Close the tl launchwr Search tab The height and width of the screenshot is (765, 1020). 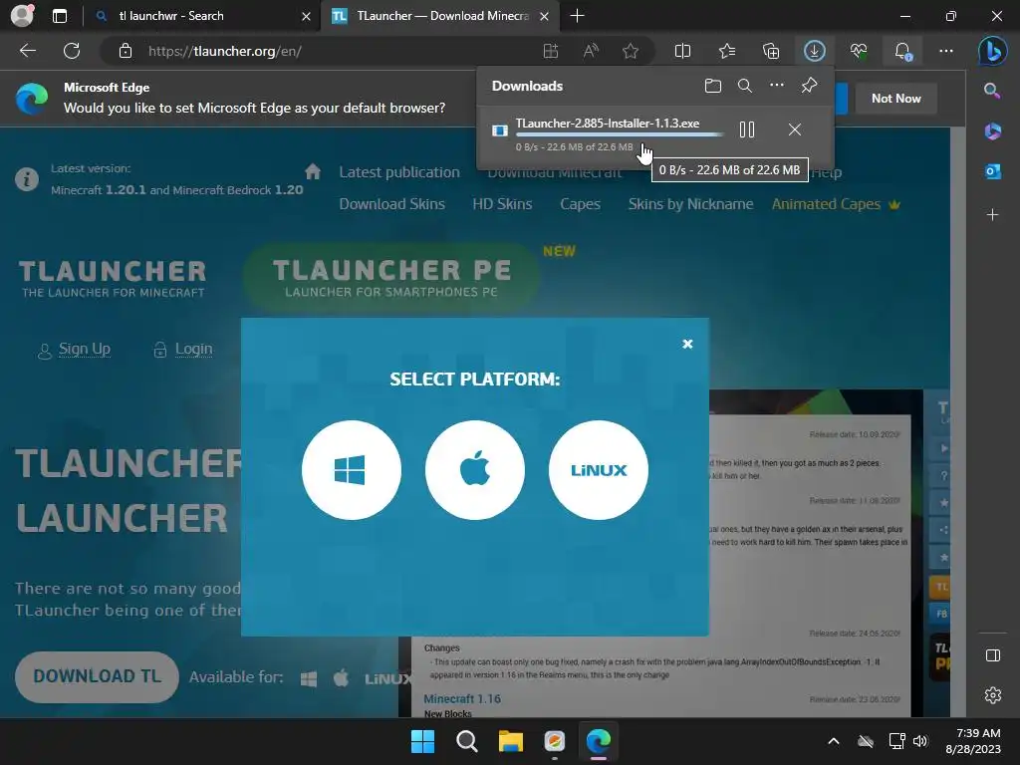[306, 16]
